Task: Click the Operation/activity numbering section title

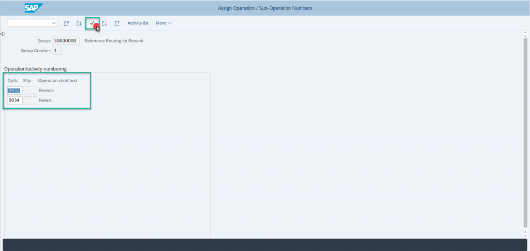Action: click(35, 69)
